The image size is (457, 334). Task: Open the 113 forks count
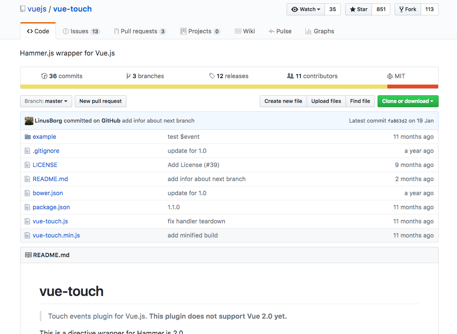pyautogui.click(x=429, y=9)
